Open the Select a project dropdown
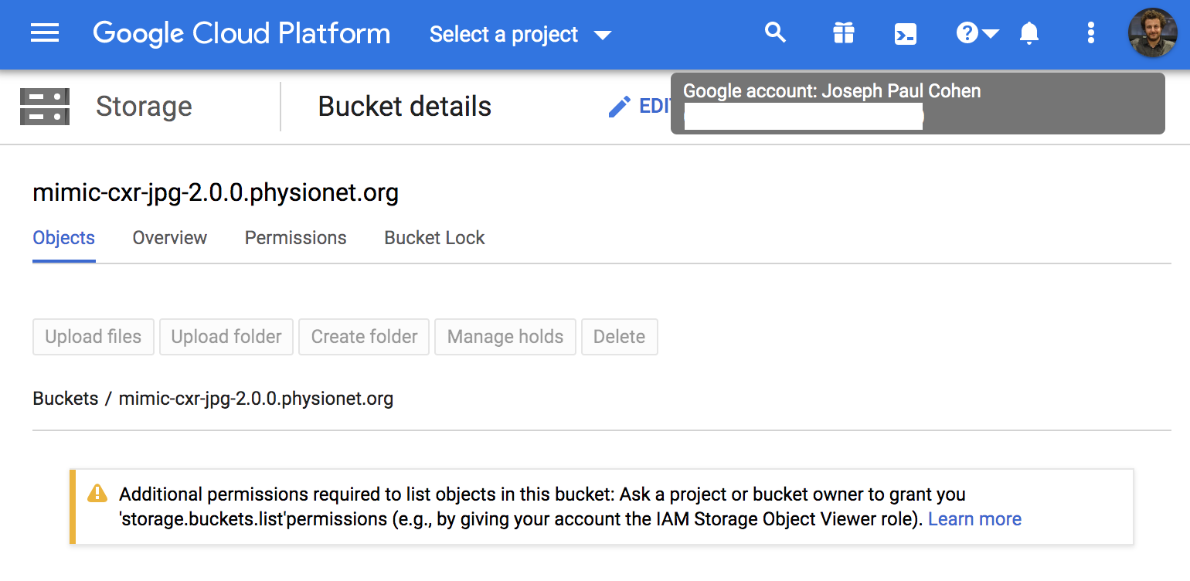This screenshot has width=1190, height=581. (x=519, y=34)
